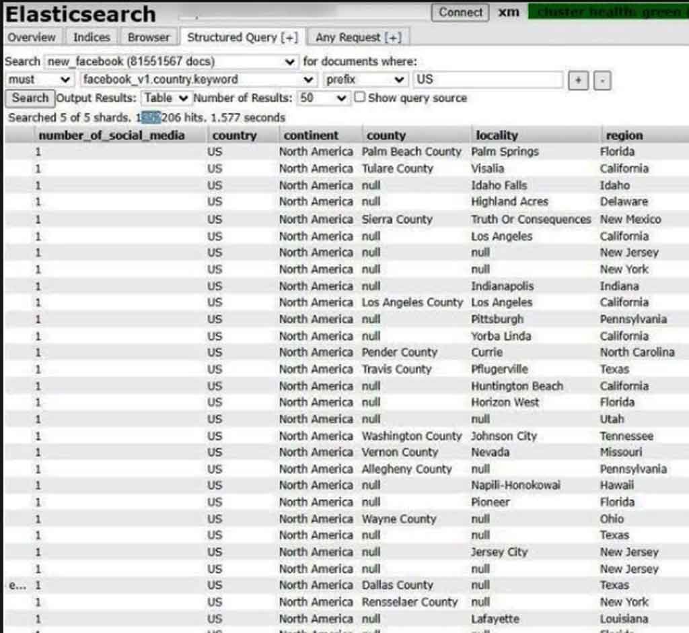Click the Indiana region cell
The image size is (689, 633).
tap(619, 286)
